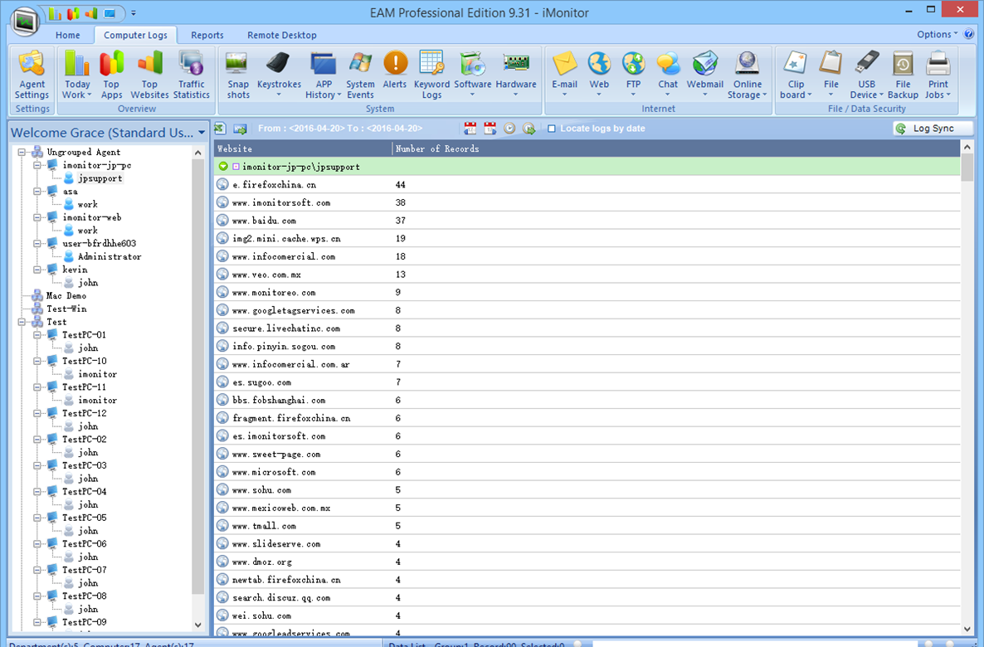Sort by Number of Records column header

pyautogui.click(x=437, y=148)
